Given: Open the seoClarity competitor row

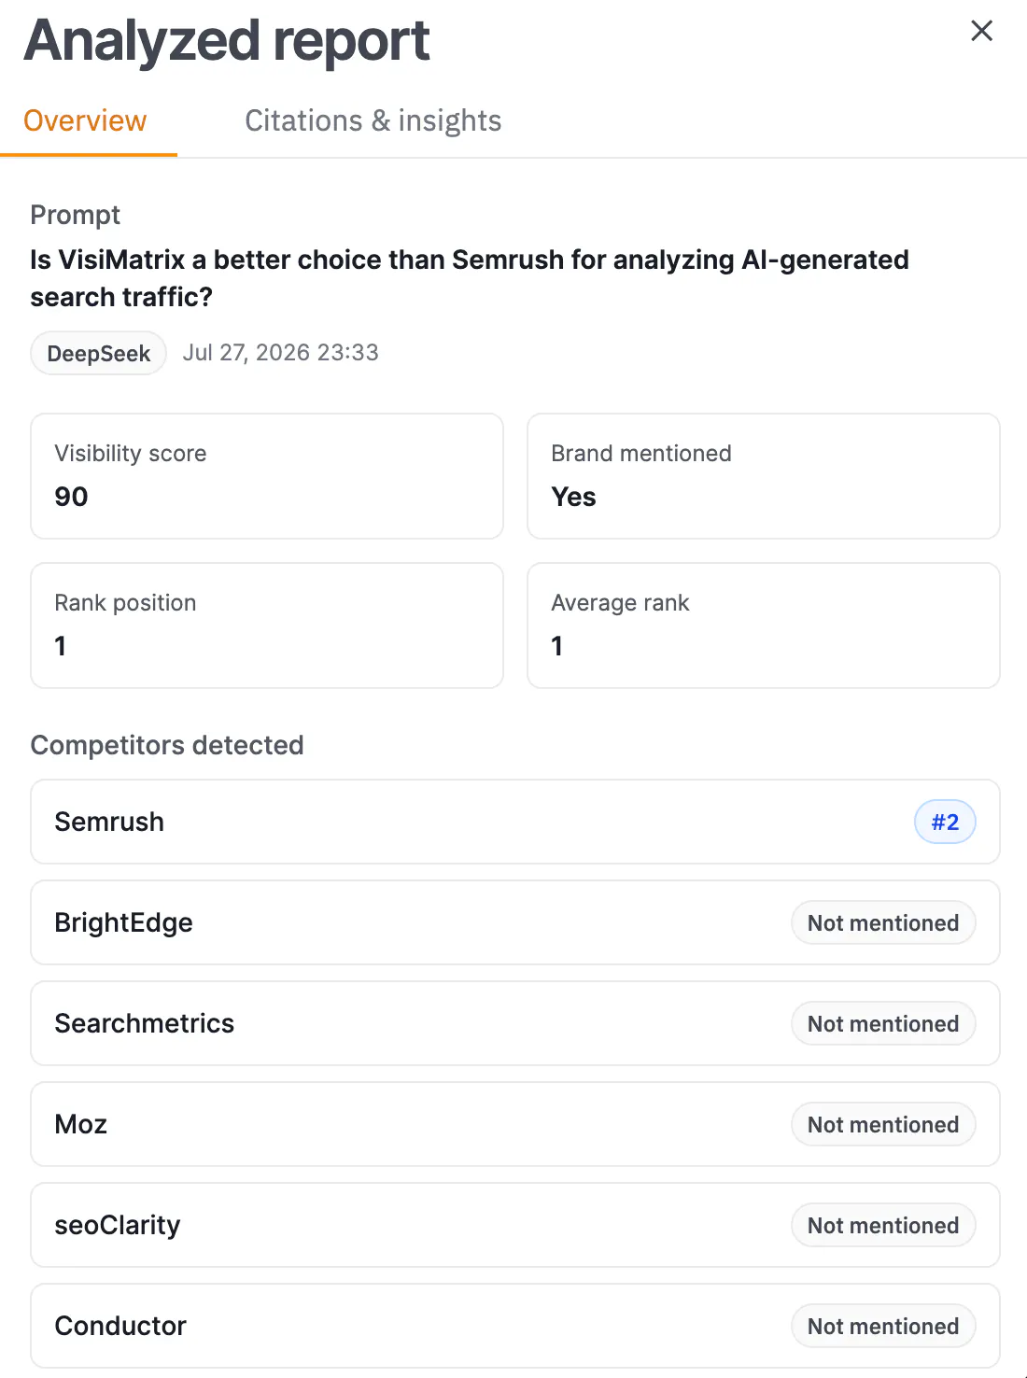Looking at the screenshot, I should [x=515, y=1225].
